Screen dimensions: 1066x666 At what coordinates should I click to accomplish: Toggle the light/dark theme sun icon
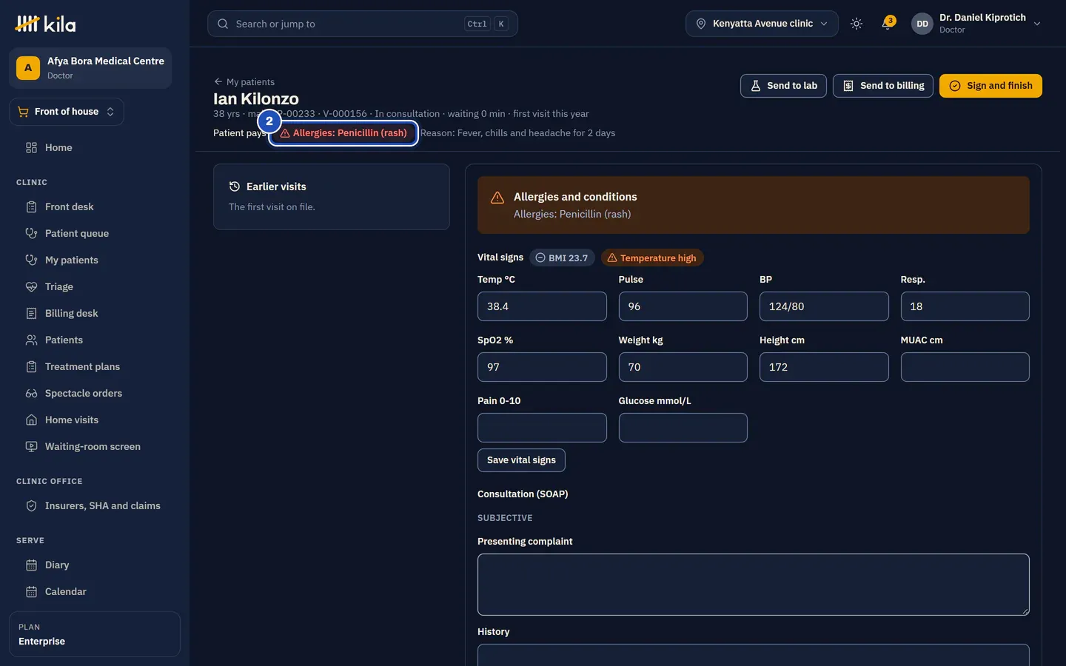857,24
